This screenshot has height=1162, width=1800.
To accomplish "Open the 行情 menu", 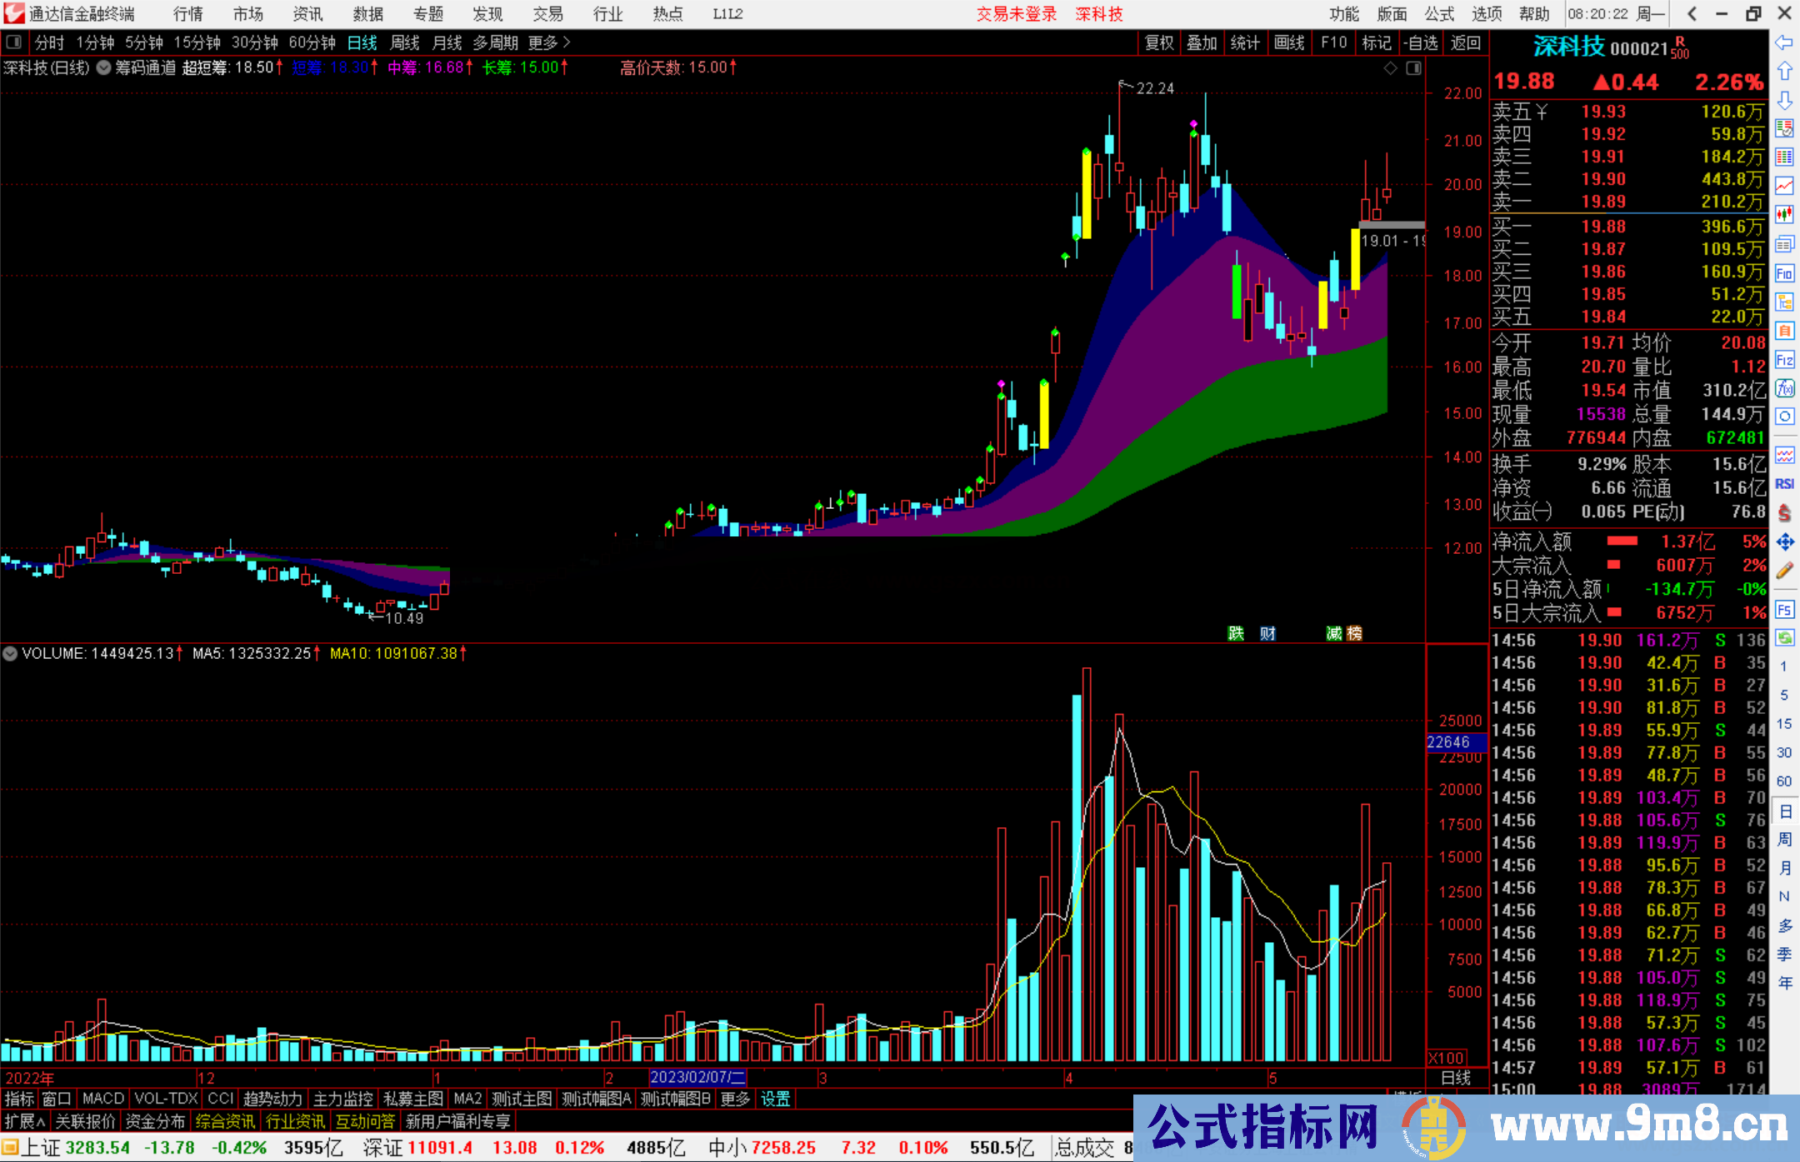I will click(188, 14).
